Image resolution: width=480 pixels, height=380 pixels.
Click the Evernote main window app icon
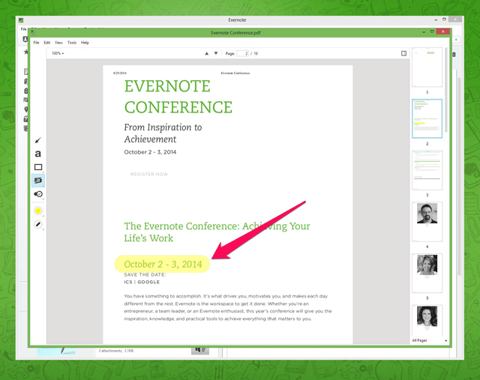click(x=21, y=20)
